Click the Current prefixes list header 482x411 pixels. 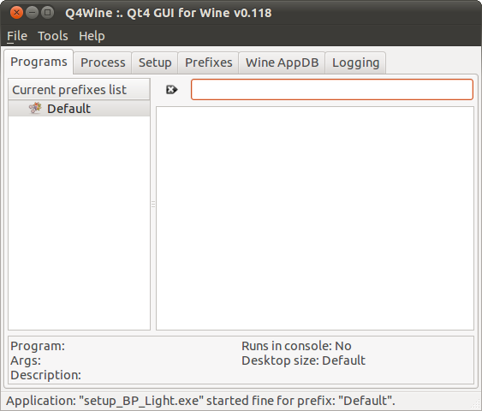pyautogui.click(x=79, y=89)
